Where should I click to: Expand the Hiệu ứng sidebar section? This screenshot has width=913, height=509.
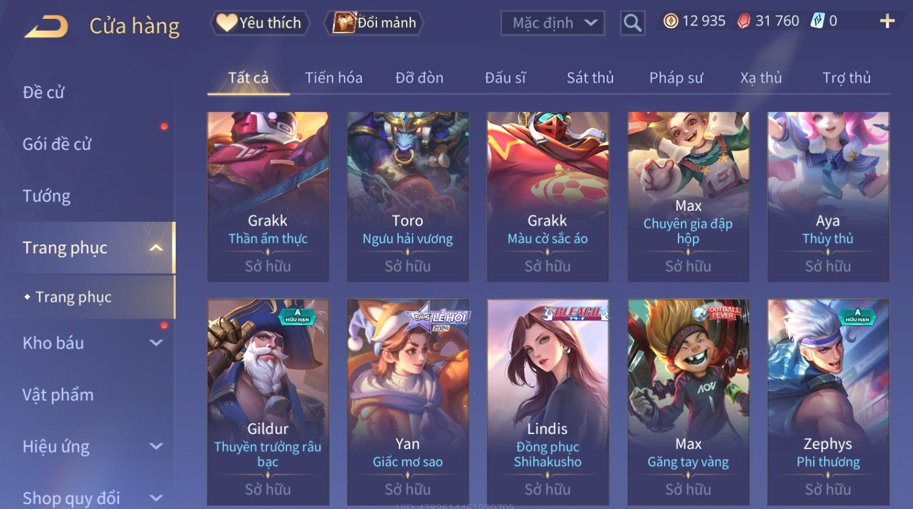[x=156, y=447]
